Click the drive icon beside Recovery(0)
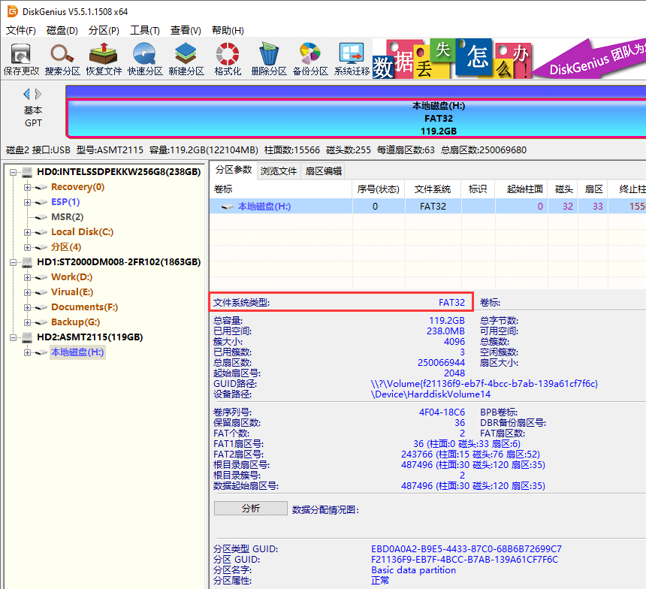Image resolution: width=646 pixels, height=589 pixels. coord(41,187)
